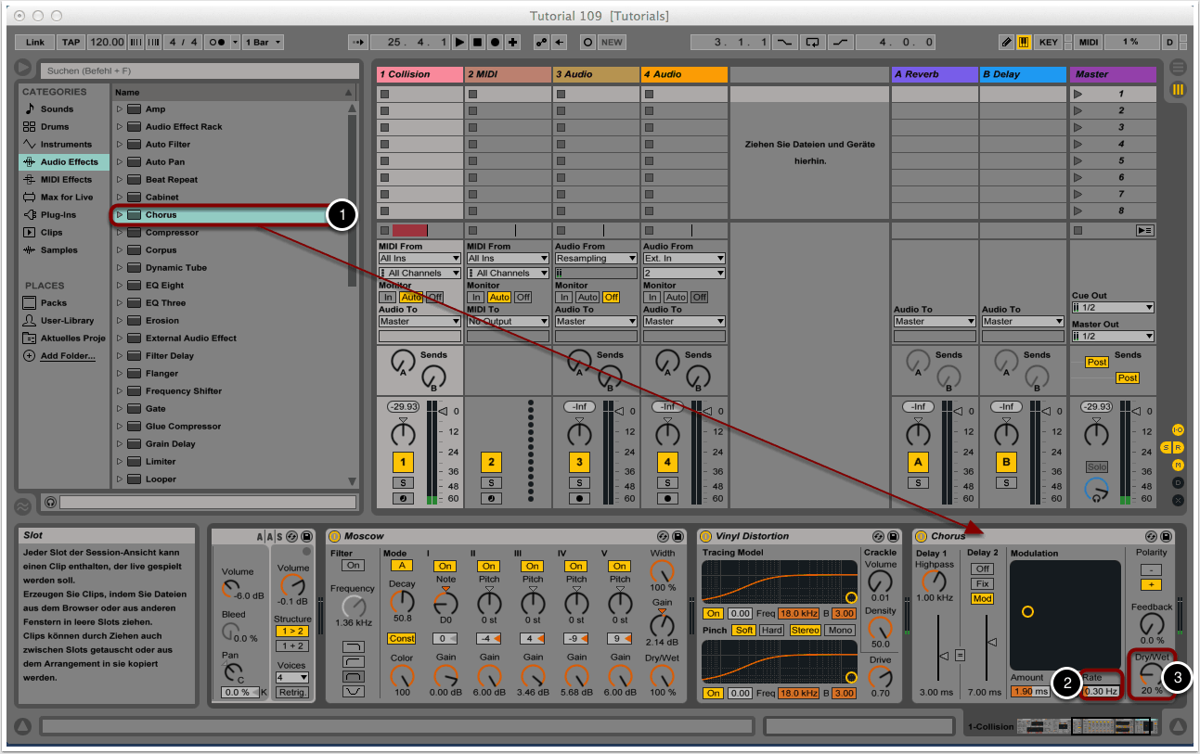The width and height of the screenshot is (1200, 754).
Task: Enable Draw Mode pencil icon
Action: pyautogui.click(x=1007, y=43)
